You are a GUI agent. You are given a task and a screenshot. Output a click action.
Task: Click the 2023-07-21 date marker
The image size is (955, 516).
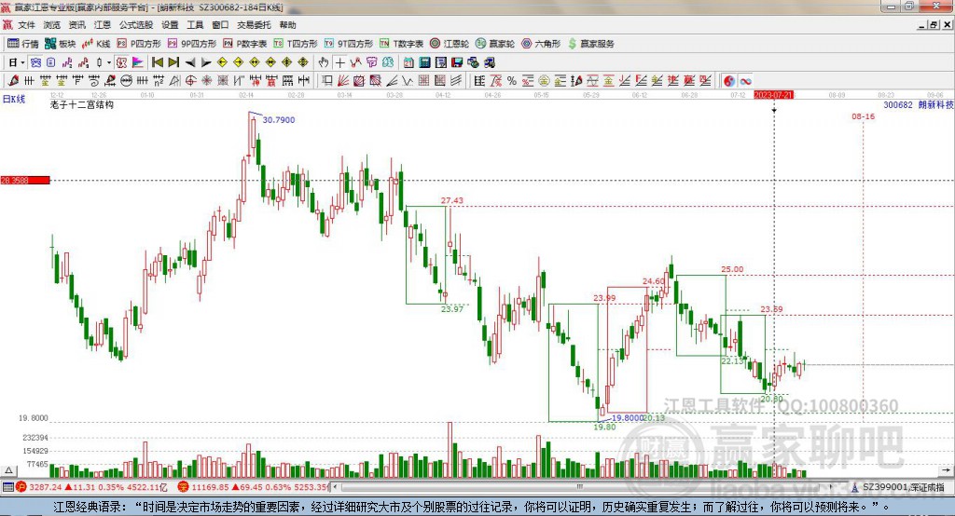point(773,95)
